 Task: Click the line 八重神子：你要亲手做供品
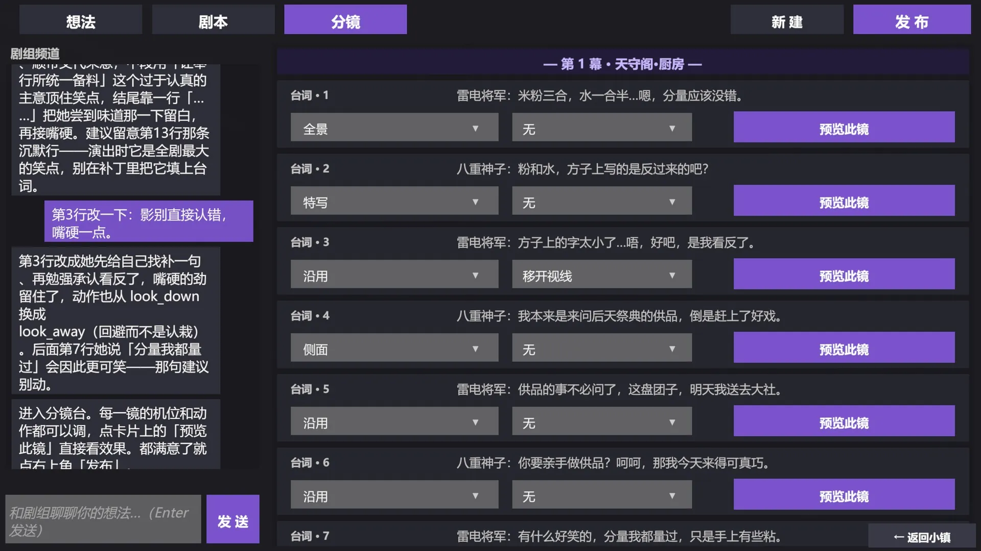[614, 463]
